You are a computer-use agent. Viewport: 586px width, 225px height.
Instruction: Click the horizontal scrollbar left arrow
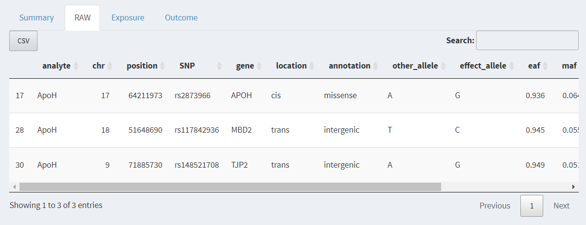point(15,187)
